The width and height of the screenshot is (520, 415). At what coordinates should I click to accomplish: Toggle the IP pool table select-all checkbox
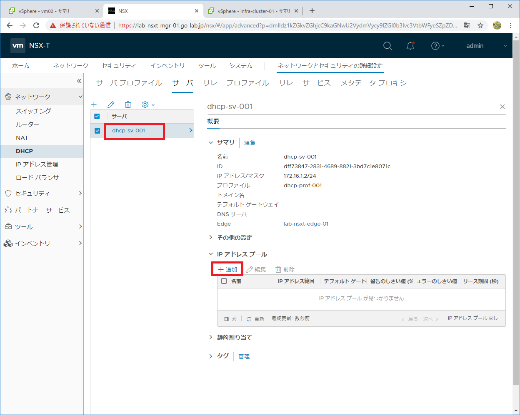(224, 281)
